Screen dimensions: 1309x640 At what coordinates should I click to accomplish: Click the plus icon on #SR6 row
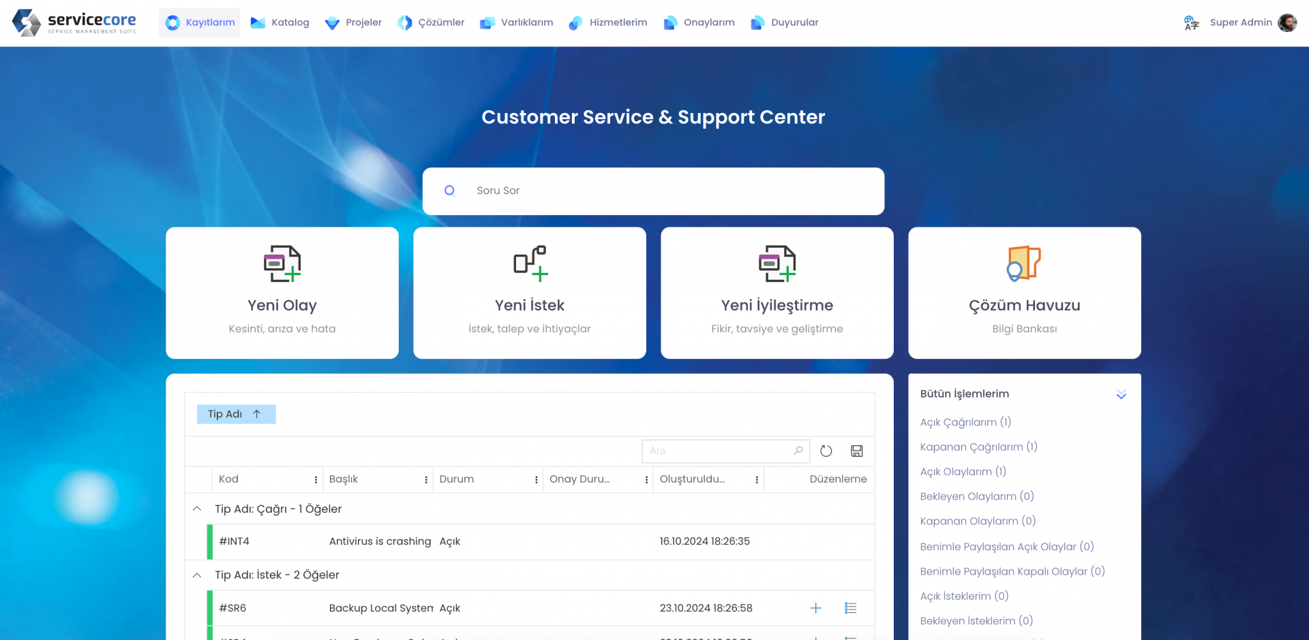(815, 608)
